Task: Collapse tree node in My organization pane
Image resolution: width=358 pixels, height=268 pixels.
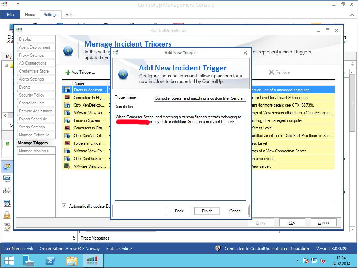Action: coord(6,65)
